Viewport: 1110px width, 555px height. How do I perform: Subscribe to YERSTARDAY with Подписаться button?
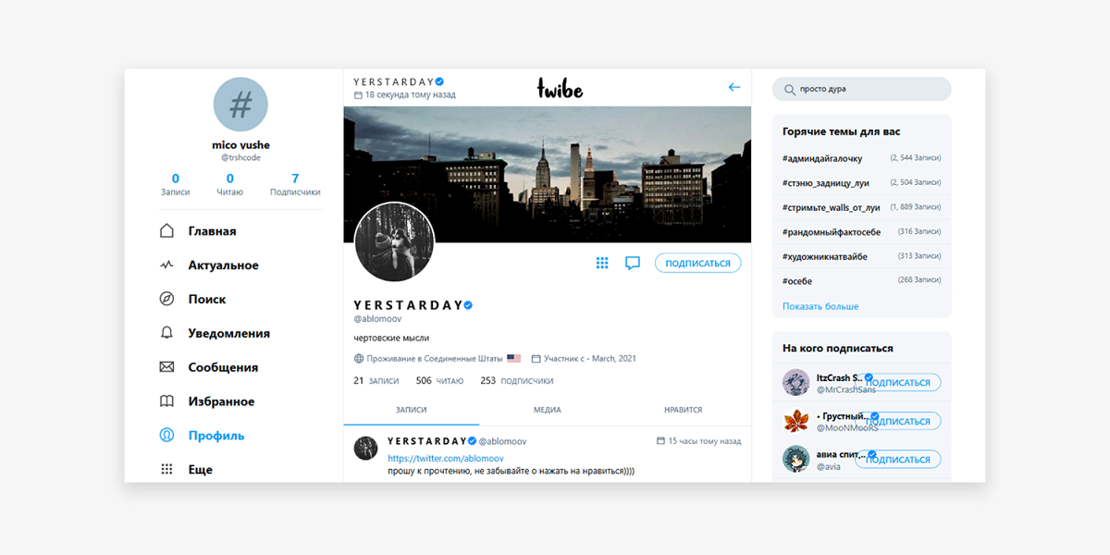(697, 263)
